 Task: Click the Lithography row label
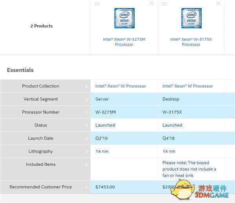pos(41,151)
